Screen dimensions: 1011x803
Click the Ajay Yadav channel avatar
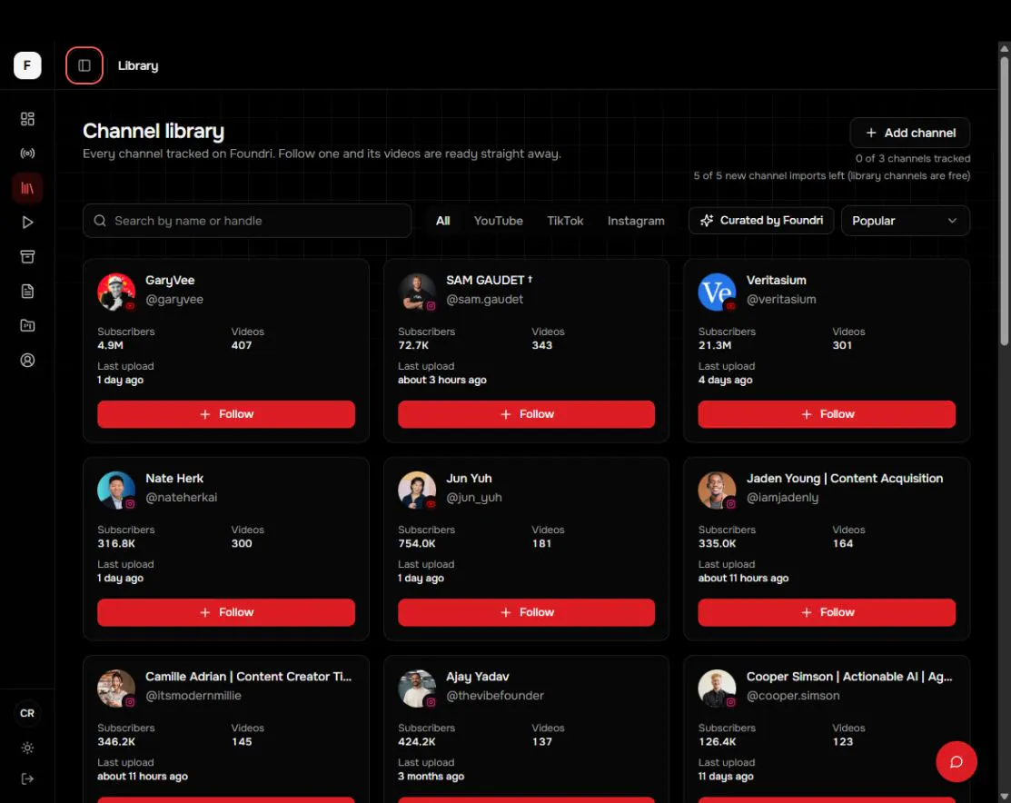417,688
